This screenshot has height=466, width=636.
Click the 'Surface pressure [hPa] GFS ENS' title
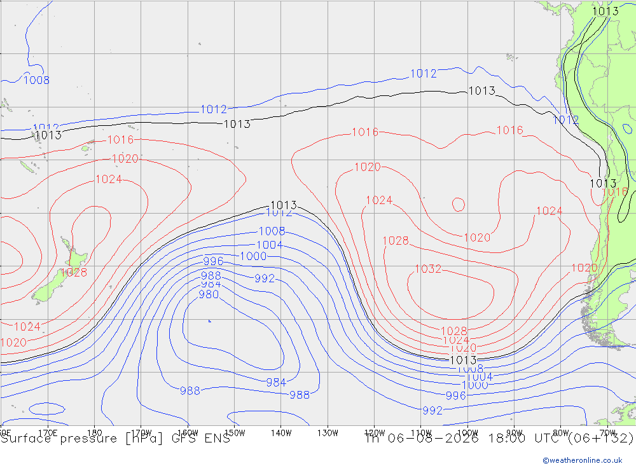click(115, 439)
